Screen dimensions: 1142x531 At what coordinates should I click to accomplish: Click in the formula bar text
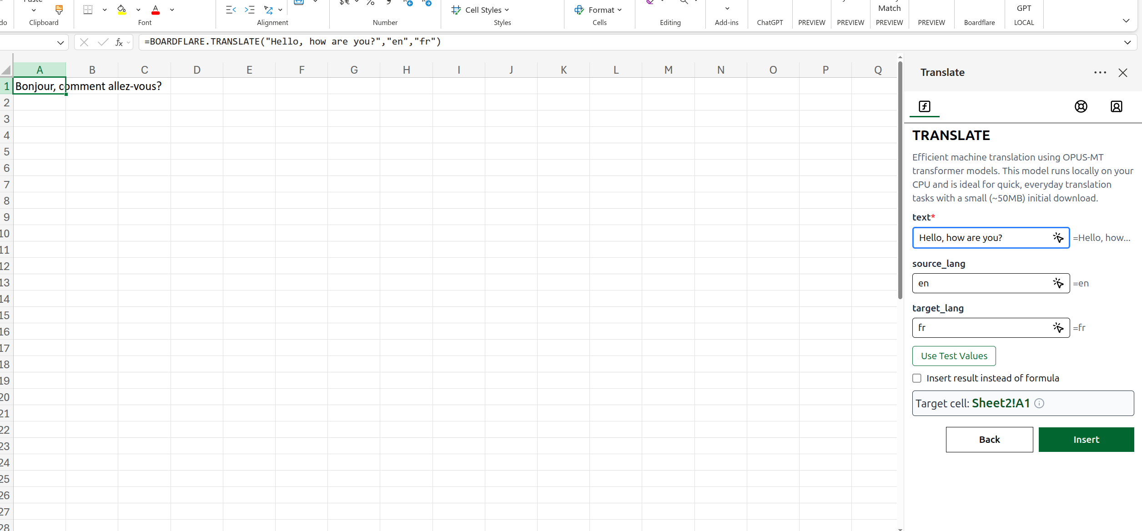292,42
